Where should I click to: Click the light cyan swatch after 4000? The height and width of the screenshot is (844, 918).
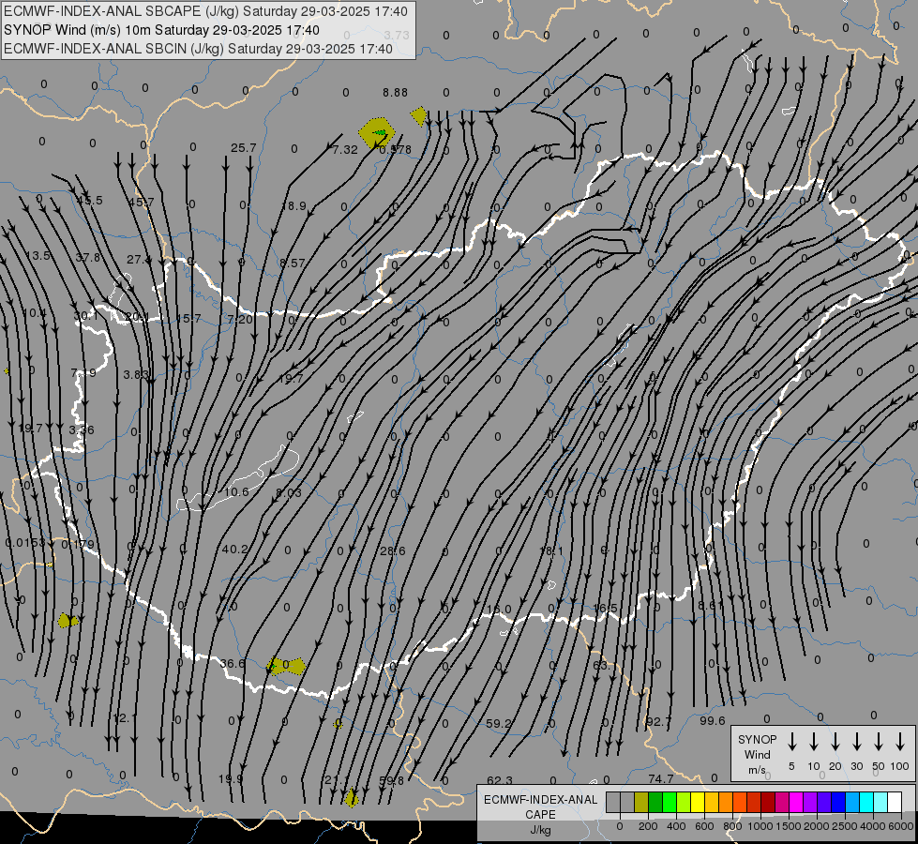880,802
